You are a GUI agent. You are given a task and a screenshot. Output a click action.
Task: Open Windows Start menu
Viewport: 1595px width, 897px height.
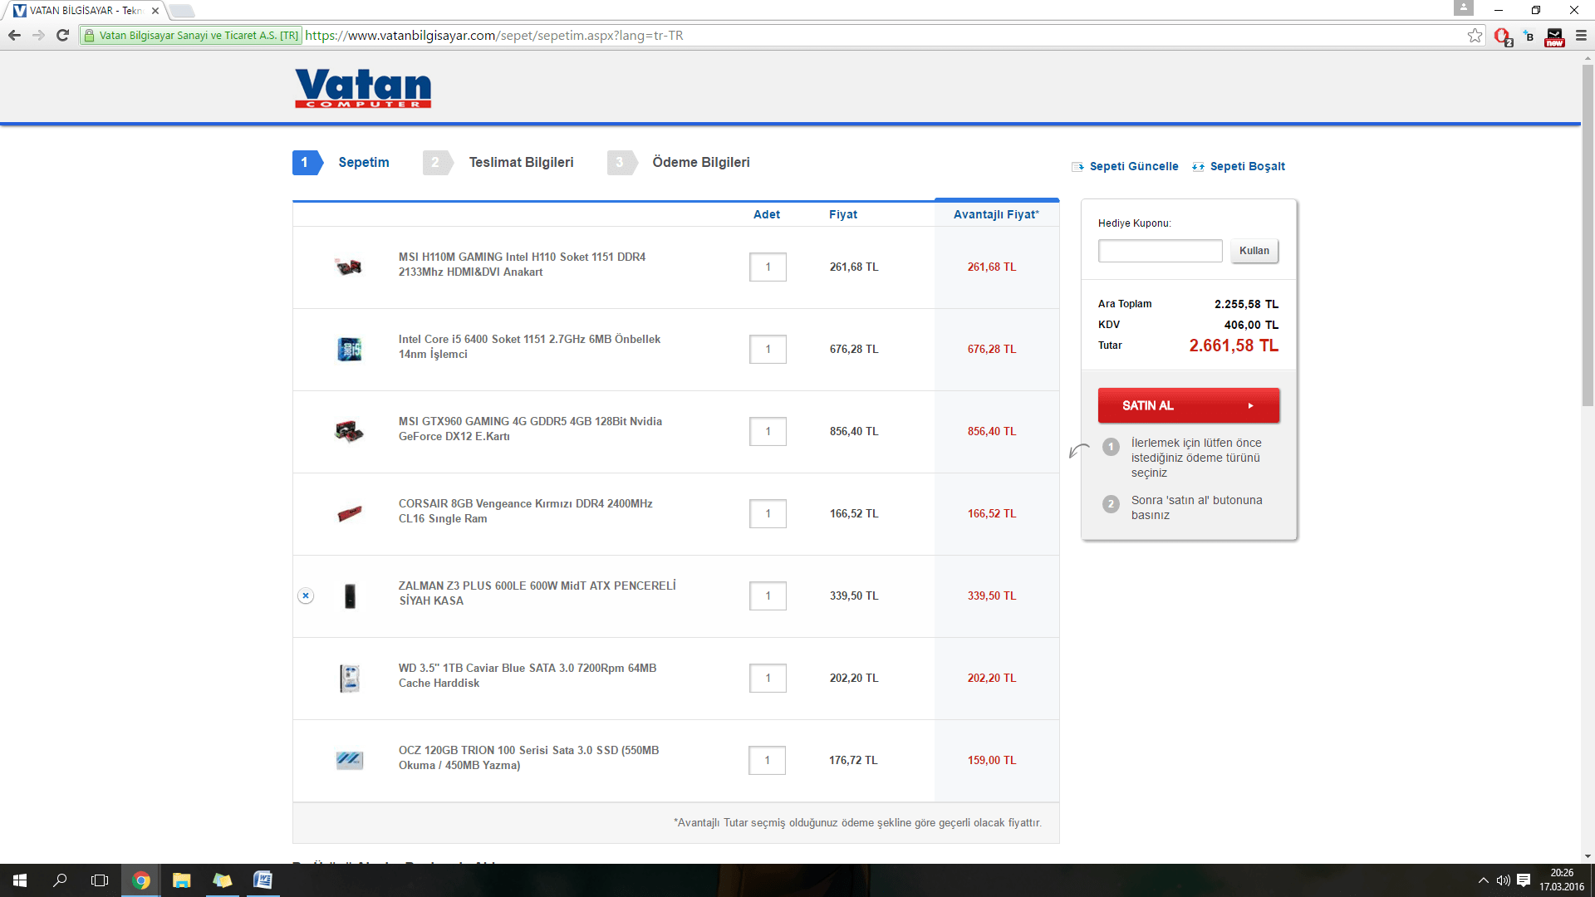pos(20,880)
